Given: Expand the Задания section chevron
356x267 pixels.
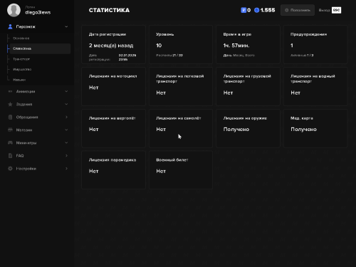Looking at the screenshot, I should [x=66, y=104].
